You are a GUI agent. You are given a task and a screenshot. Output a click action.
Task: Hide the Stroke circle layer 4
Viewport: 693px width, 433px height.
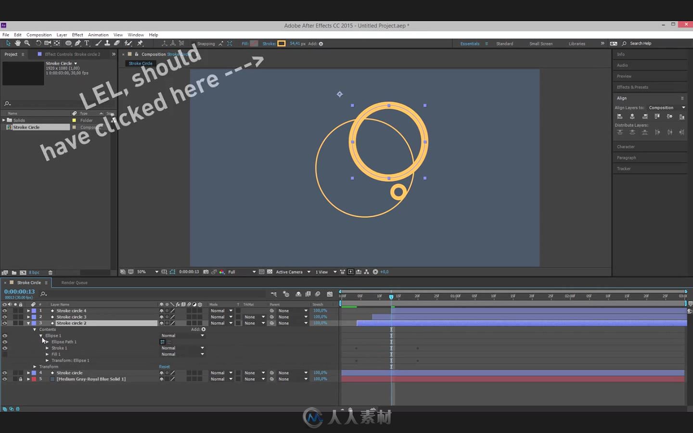pyautogui.click(x=5, y=373)
